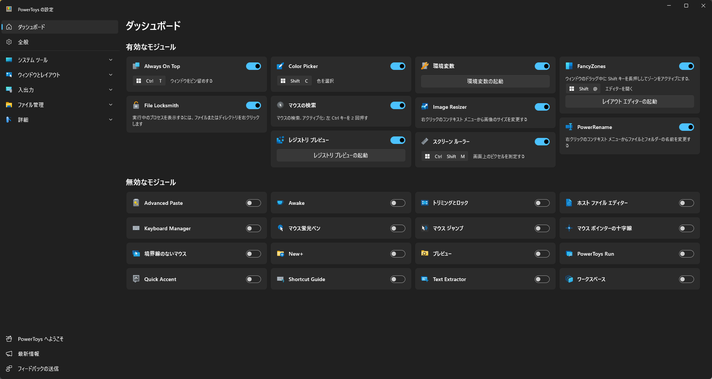
Task: Click the Image Resizer module icon
Action: (425, 107)
